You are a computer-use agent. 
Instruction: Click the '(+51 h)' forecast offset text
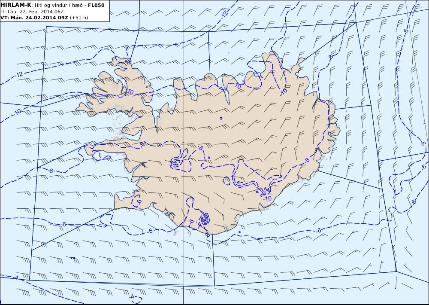(79, 18)
